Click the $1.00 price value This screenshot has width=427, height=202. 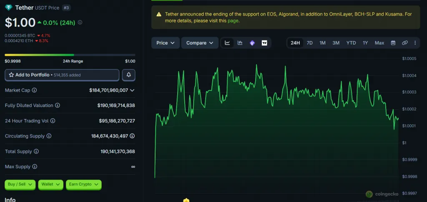click(20, 22)
